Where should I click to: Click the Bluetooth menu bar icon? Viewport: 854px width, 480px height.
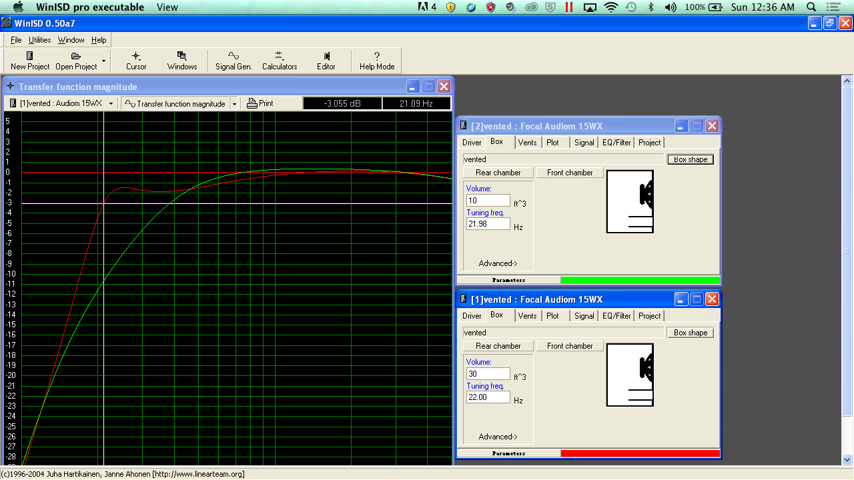click(651, 7)
